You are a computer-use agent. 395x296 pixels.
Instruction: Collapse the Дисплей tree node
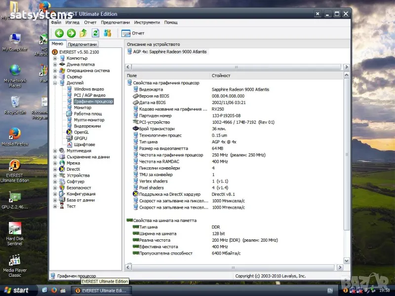55,83
